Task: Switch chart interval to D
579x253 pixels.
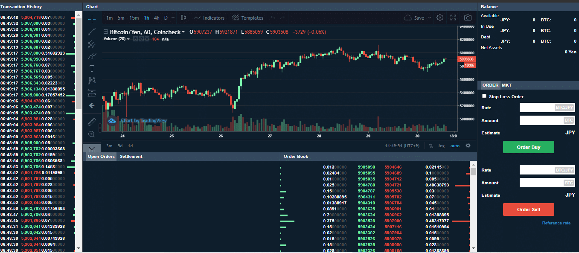Action: point(166,18)
